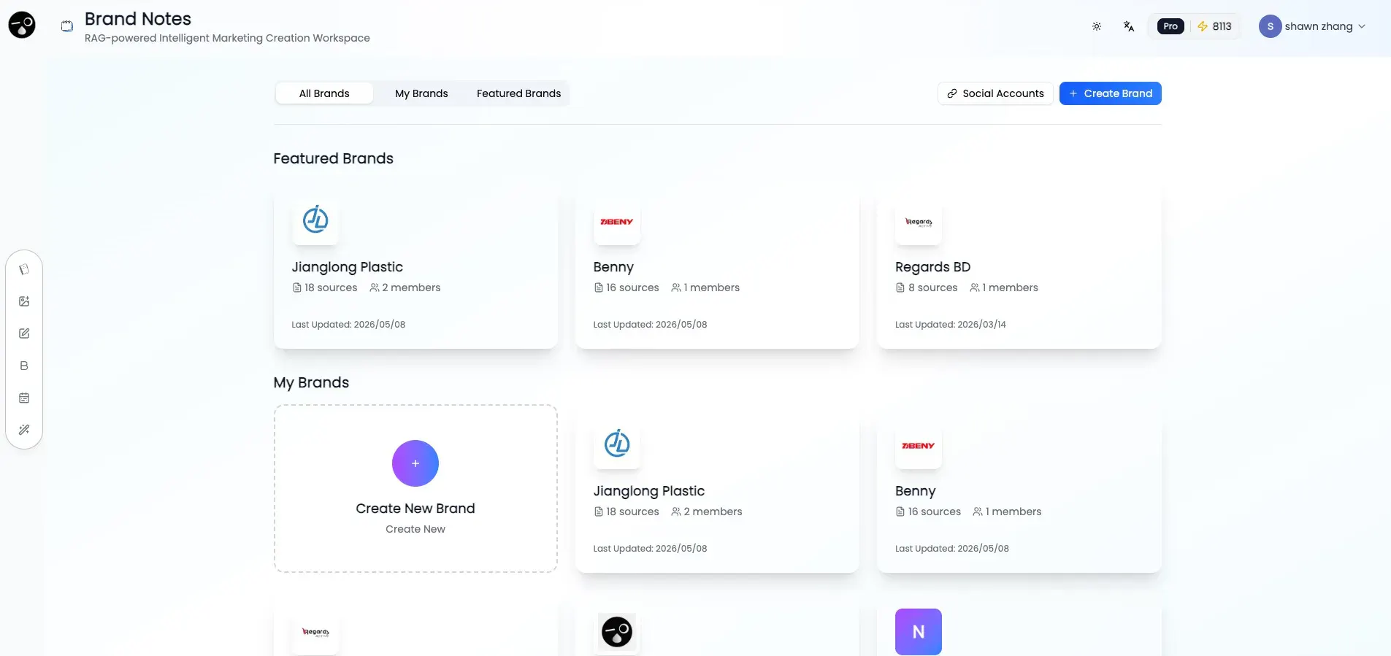
Task: Click the purple plus Create New Brand circle
Action: coord(415,463)
